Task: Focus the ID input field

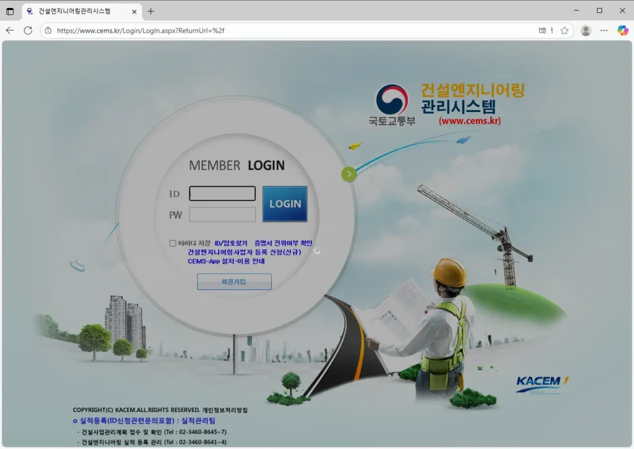Action: (x=222, y=194)
